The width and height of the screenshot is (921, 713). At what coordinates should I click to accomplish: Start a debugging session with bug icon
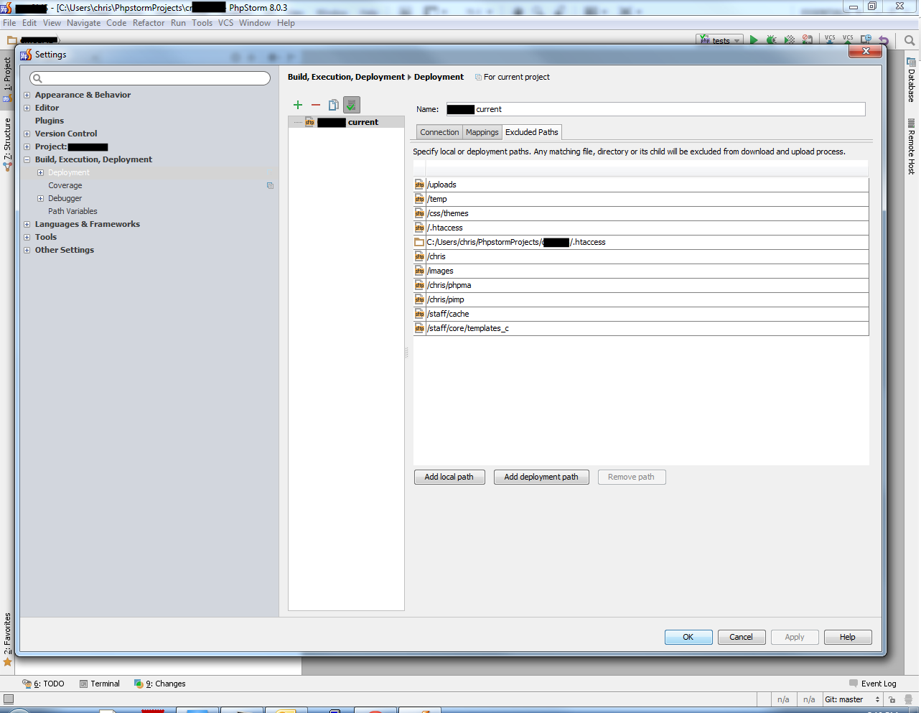click(x=771, y=39)
